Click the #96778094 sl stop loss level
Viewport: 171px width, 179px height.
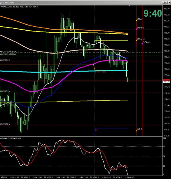click(81, 61)
